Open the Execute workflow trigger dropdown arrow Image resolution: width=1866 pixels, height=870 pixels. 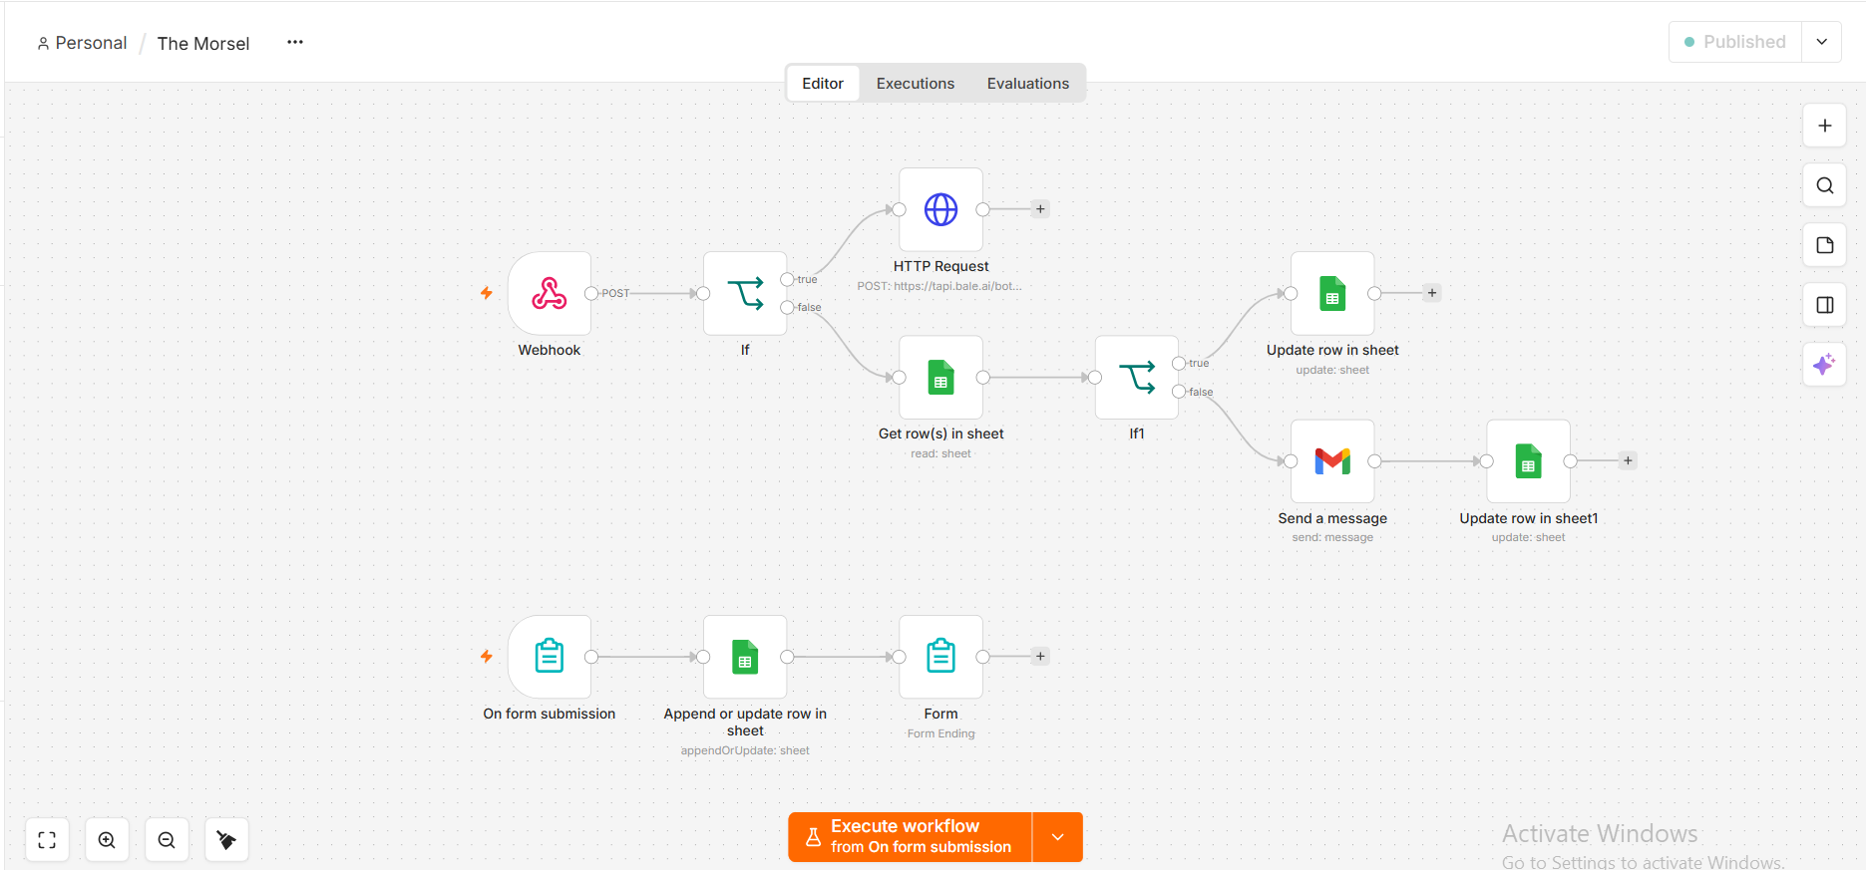coord(1058,837)
